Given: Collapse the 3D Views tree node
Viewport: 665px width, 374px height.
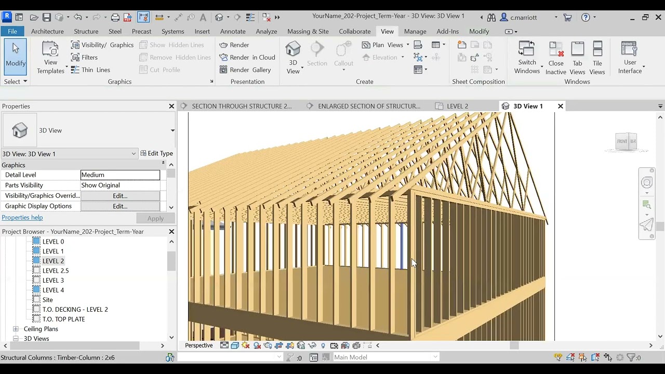Looking at the screenshot, I should tap(16, 339).
